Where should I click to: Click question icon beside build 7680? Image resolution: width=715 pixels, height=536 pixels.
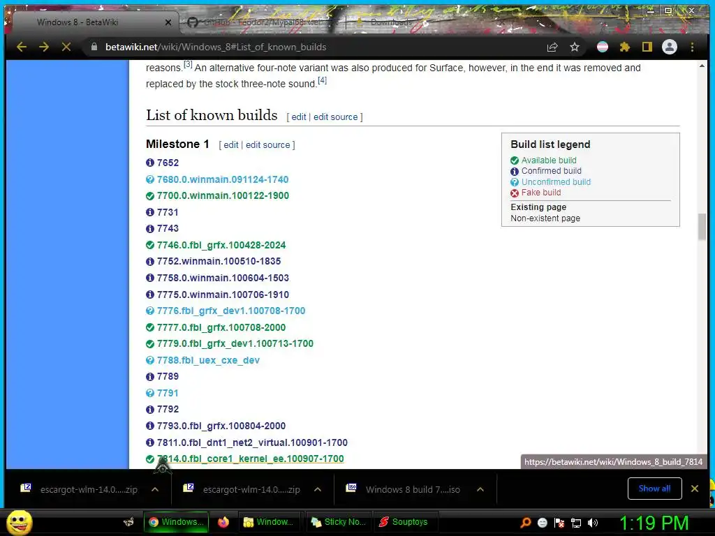point(150,179)
